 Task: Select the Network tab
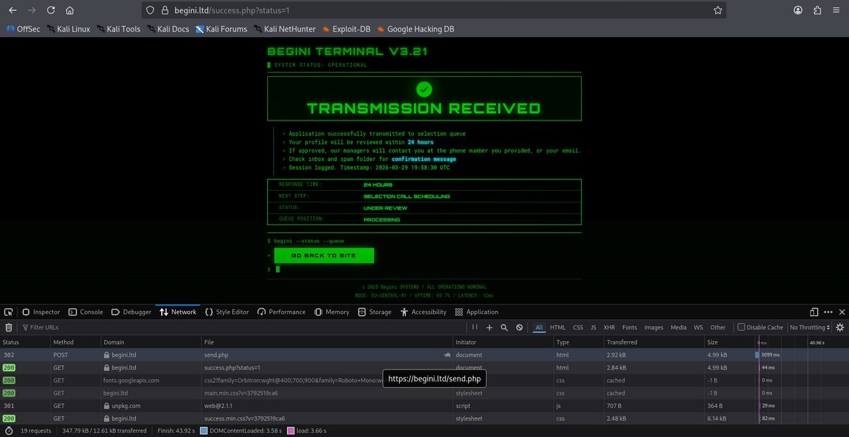[178, 312]
